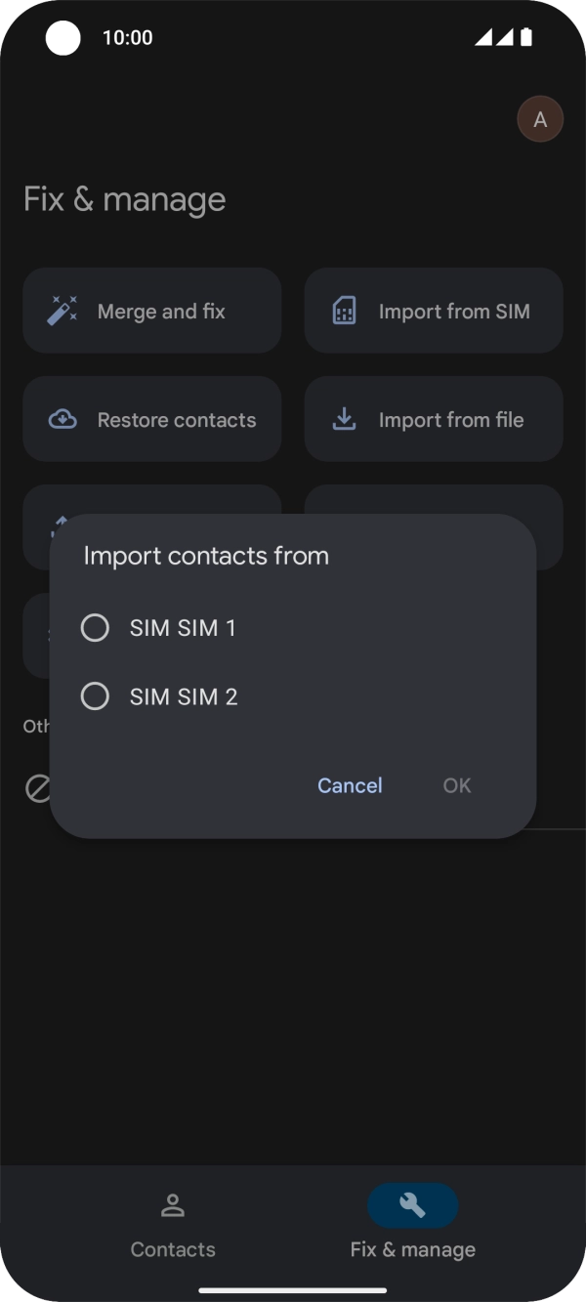The width and height of the screenshot is (586, 1302).
Task: Select the Merge and fix magic wand icon
Action: 61,311
